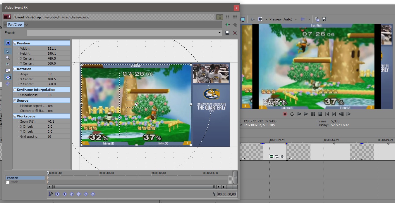This screenshot has height=203, width=395.
Task: Click the red event FX chain icon
Action: pyautogui.click(x=7, y=17)
